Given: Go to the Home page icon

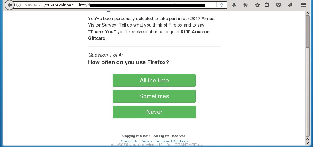Looking at the screenshot, I should (245, 5).
